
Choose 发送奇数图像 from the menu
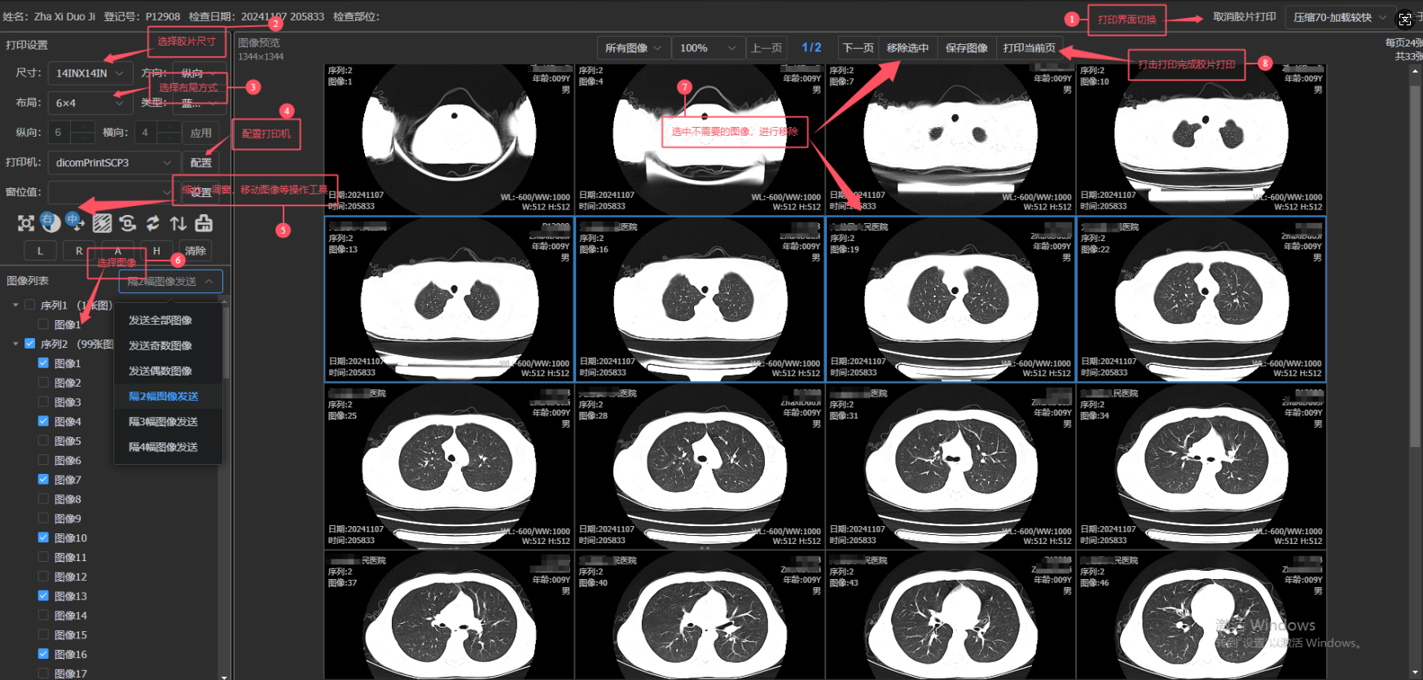click(160, 346)
